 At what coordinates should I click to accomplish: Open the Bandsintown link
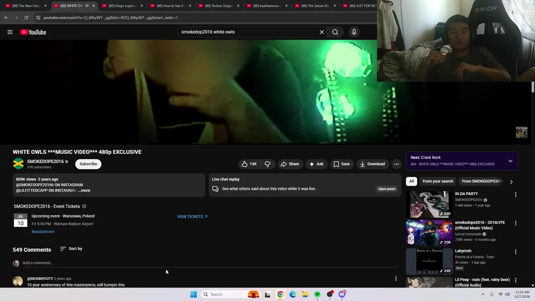pos(43,232)
